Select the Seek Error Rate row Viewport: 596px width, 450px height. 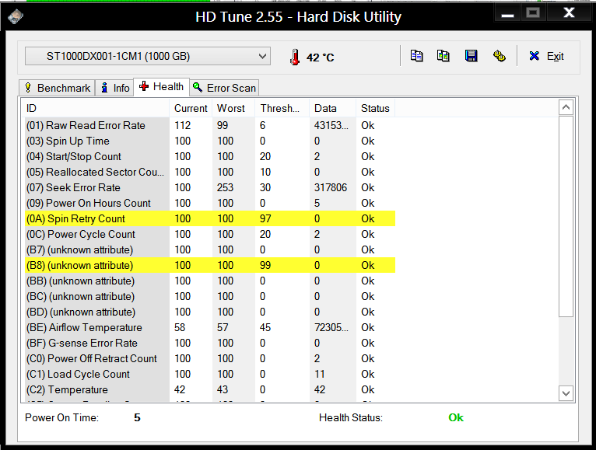(x=210, y=187)
